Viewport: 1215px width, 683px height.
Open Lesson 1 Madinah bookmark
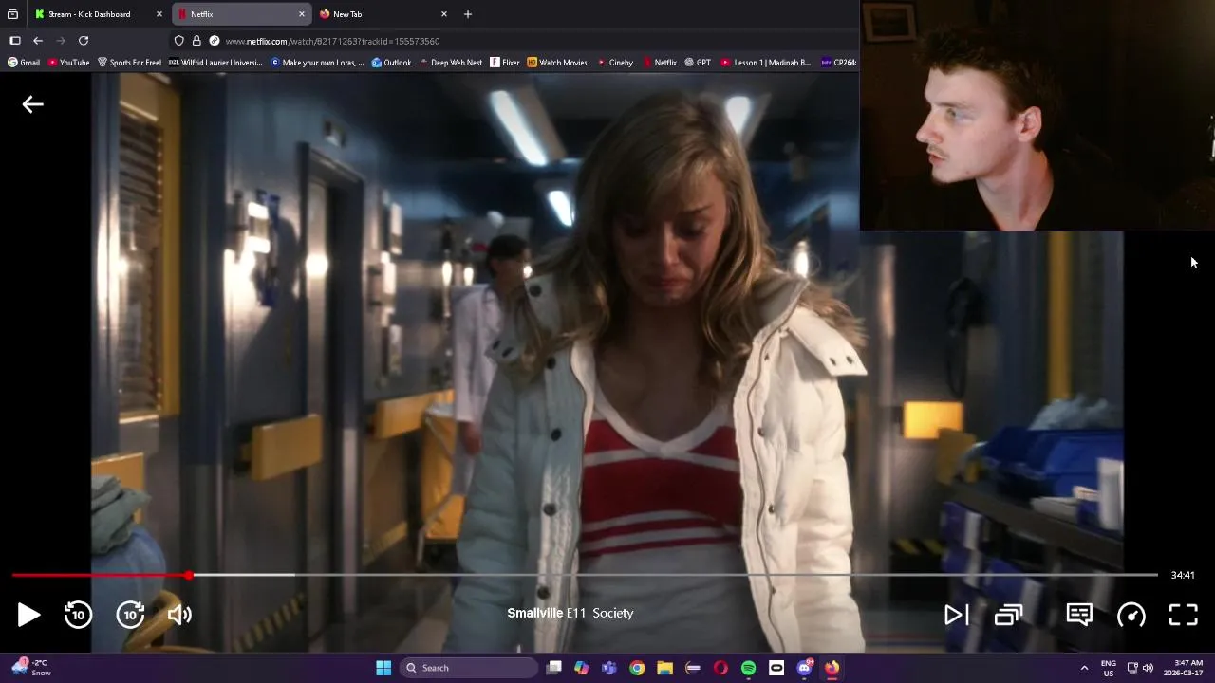765,63
